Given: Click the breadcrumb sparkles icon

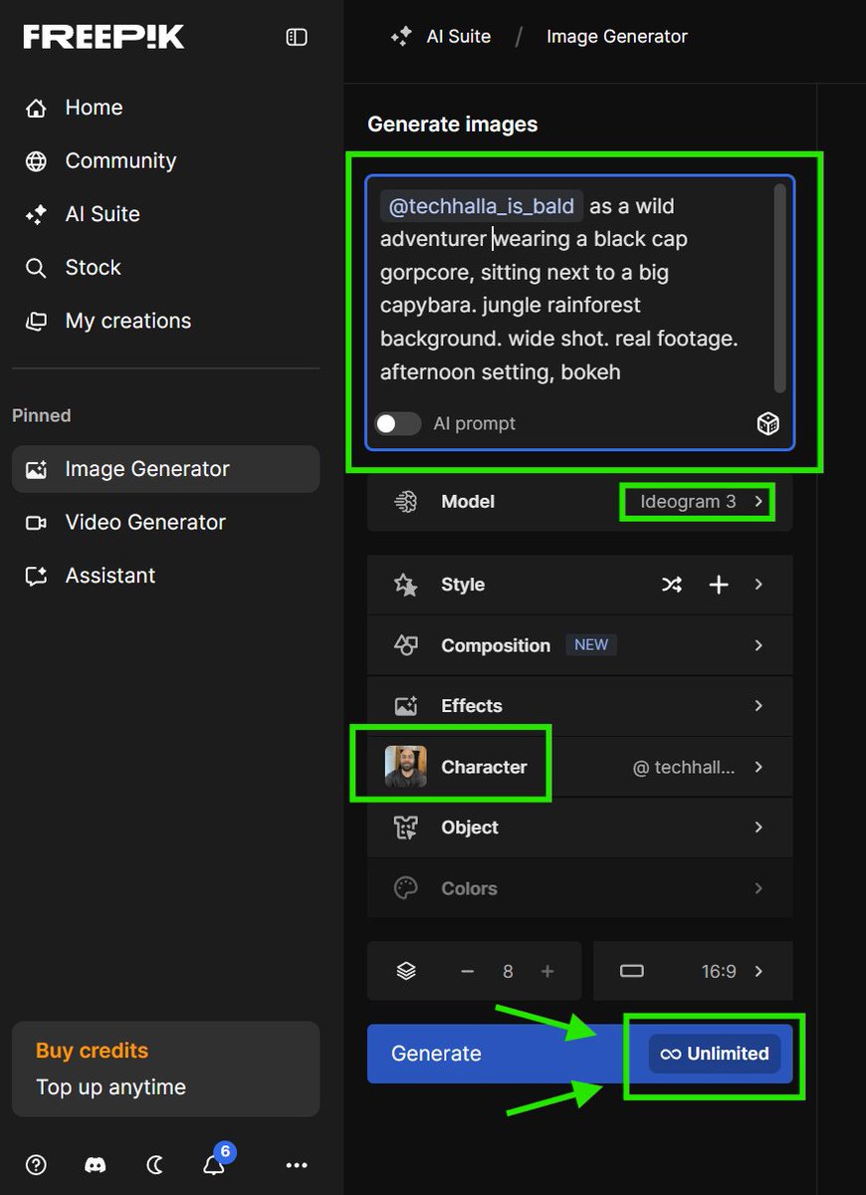Looking at the screenshot, I should click(401, 37).
